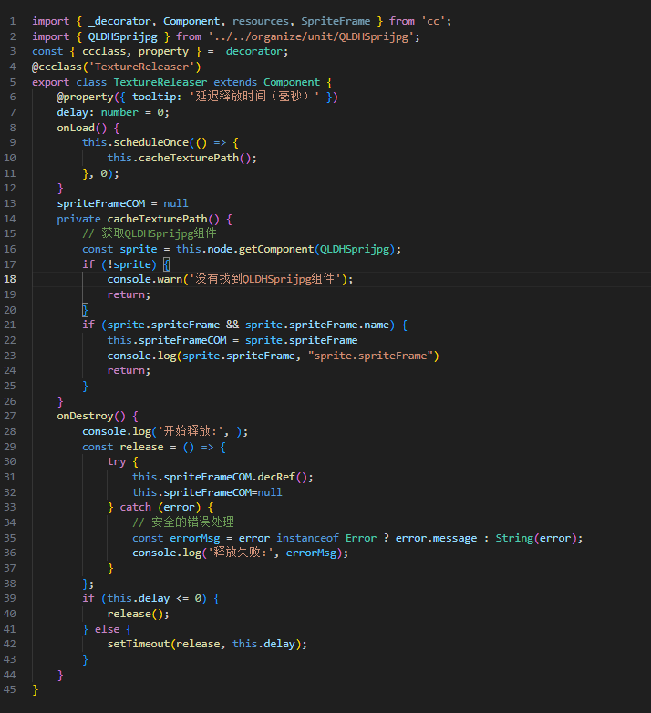The width and height of the screenshot is (651, 713).
Task: Click the highlighted opening brace on line 17
Action: [x=166, y=264]
